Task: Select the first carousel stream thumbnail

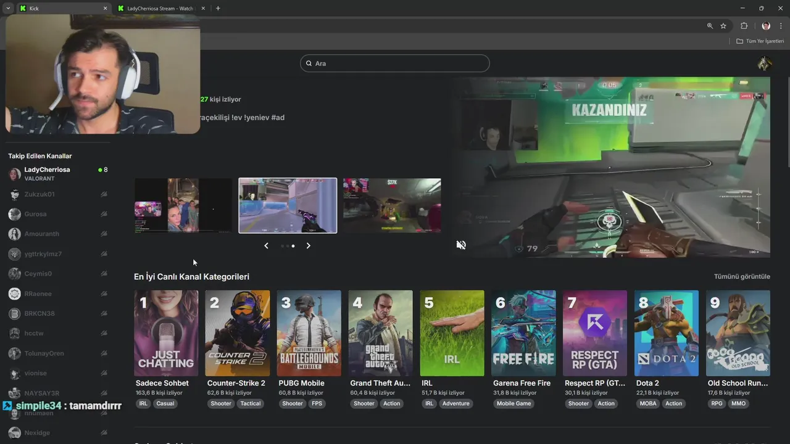Action: pyautogui.click(x=183, y=205)
